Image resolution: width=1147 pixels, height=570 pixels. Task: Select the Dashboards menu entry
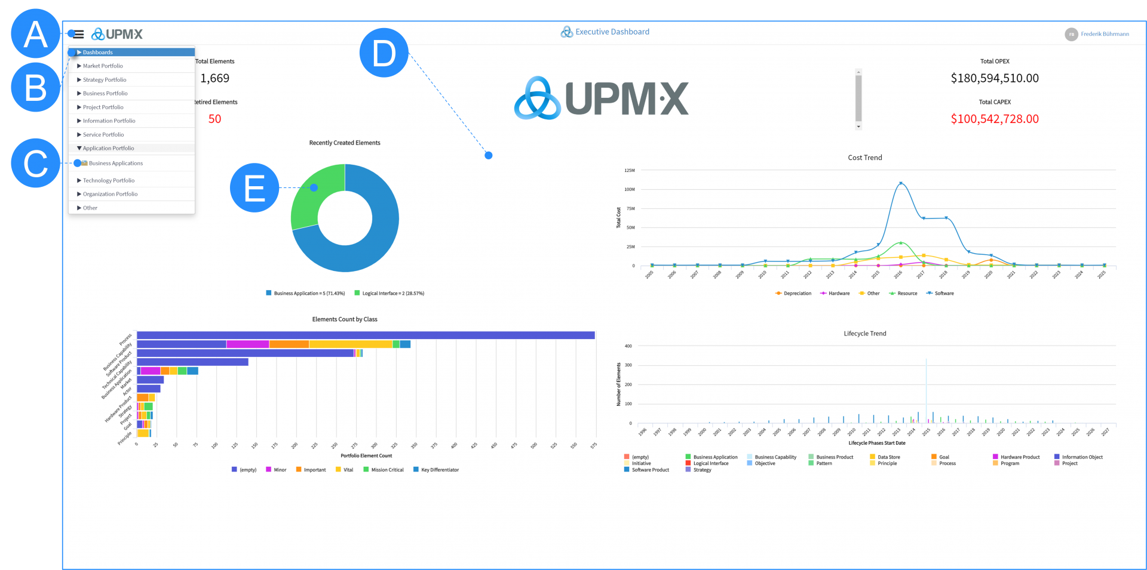[131, 53]
